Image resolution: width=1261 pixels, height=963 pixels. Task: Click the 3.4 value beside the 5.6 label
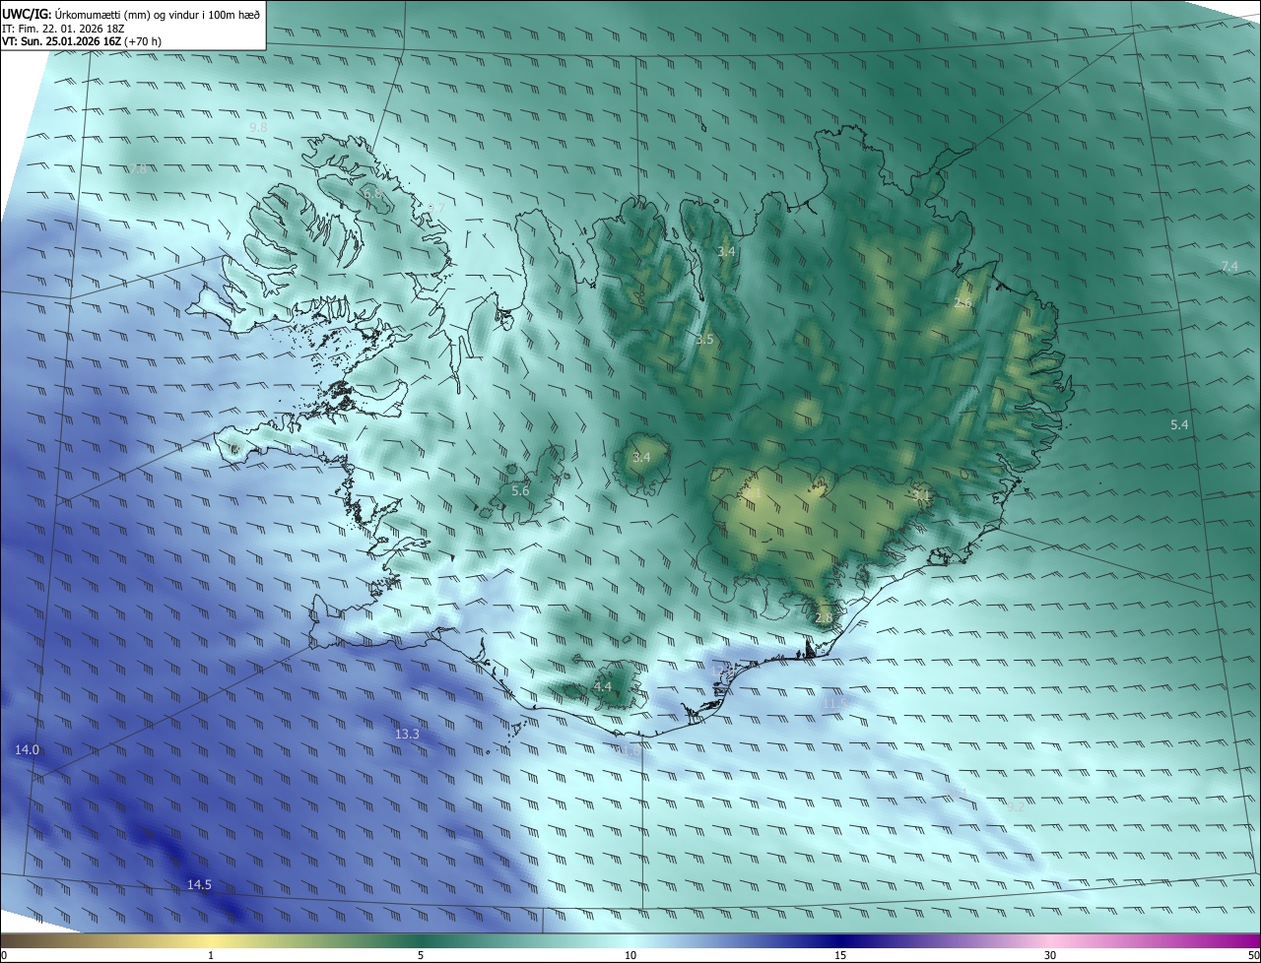point(641,458)
